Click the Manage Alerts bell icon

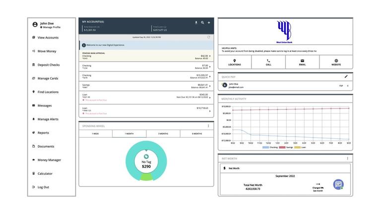(34, 119)
